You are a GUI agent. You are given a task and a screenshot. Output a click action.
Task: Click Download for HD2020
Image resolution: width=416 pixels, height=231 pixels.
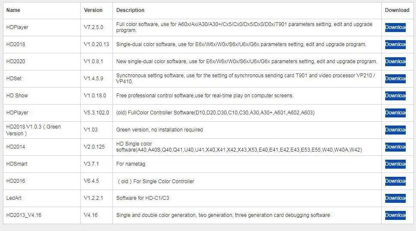coord(395,61)
